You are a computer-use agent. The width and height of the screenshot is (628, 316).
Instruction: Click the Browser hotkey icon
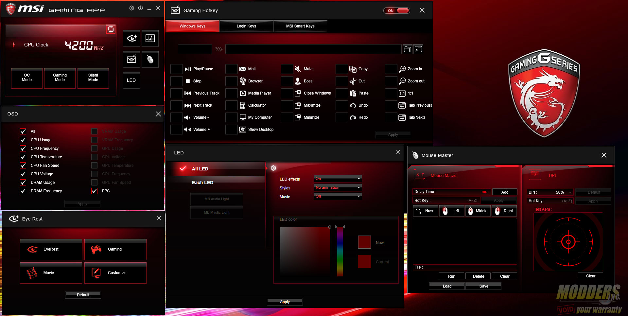point(243,81)
